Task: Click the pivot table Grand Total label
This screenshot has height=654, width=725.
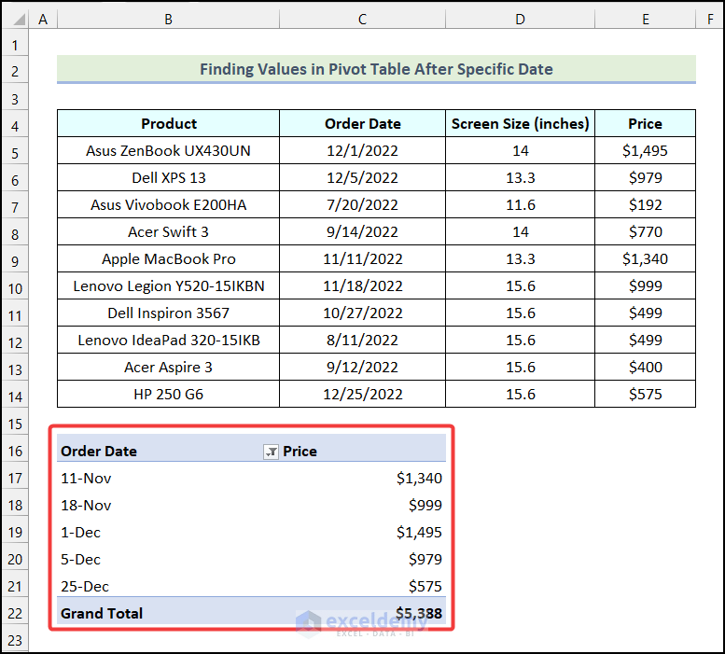Action: click(x=103, y=613)
